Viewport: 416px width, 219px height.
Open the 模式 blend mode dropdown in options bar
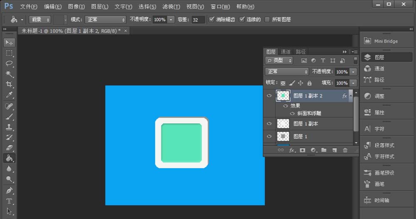pos(105,20)
